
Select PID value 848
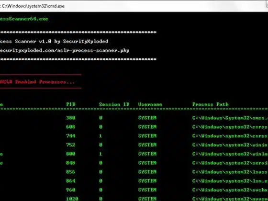(71, 163)
